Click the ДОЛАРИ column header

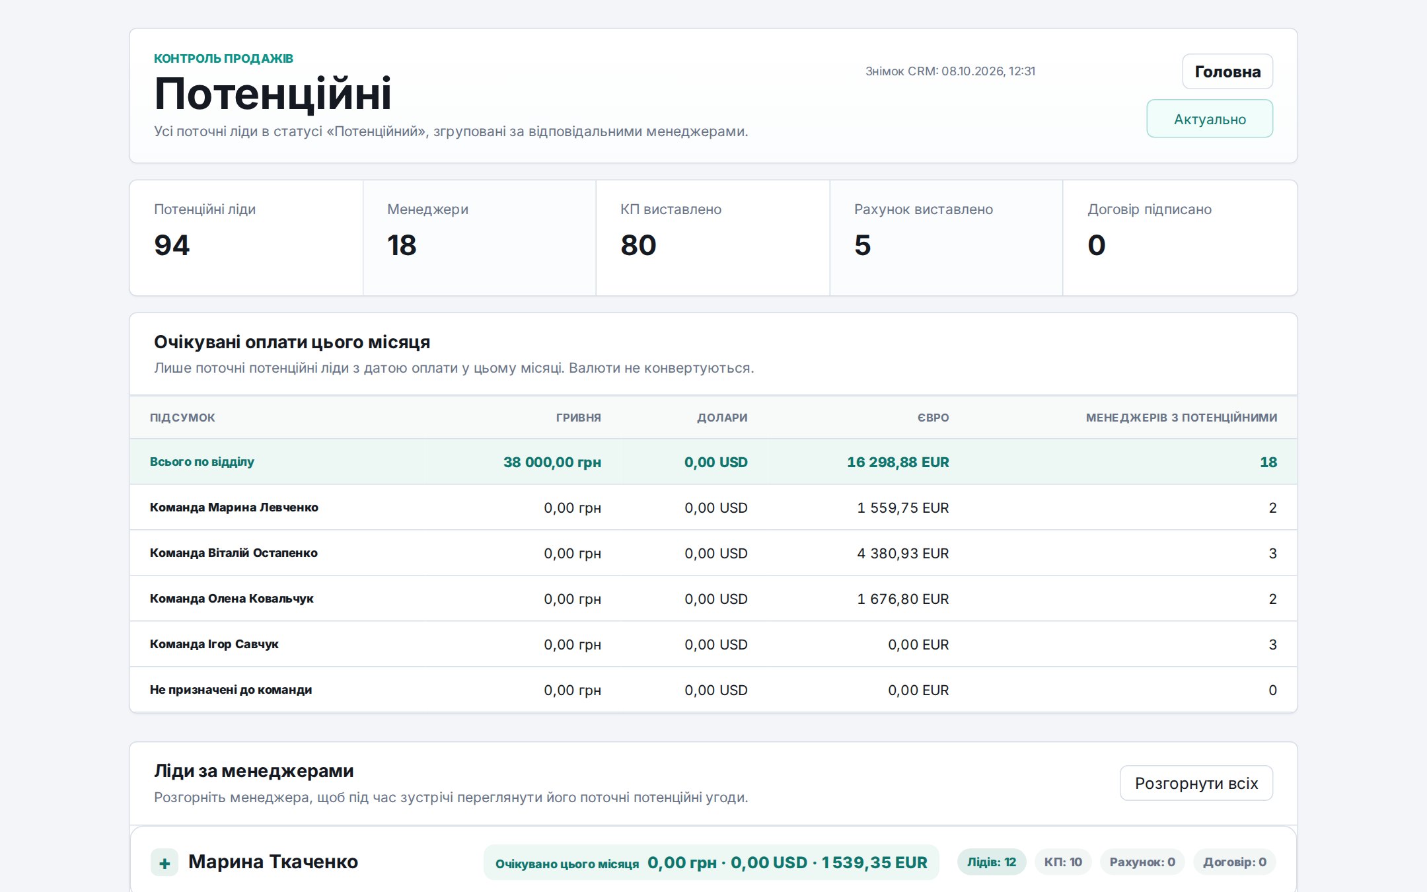tap(722, 418)
